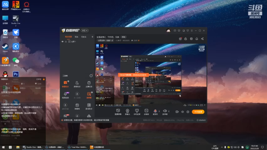Screen dimensions: 267x150
Task: Open the 歌词助手 lyrics assistant tool
Action: [89, 106]
